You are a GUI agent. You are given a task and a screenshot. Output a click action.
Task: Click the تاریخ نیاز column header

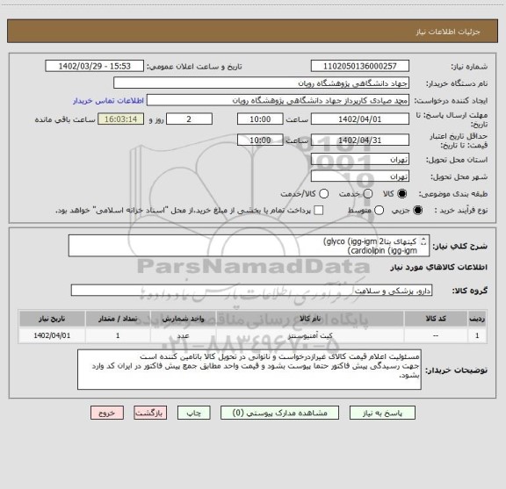[x=52, y=319]
